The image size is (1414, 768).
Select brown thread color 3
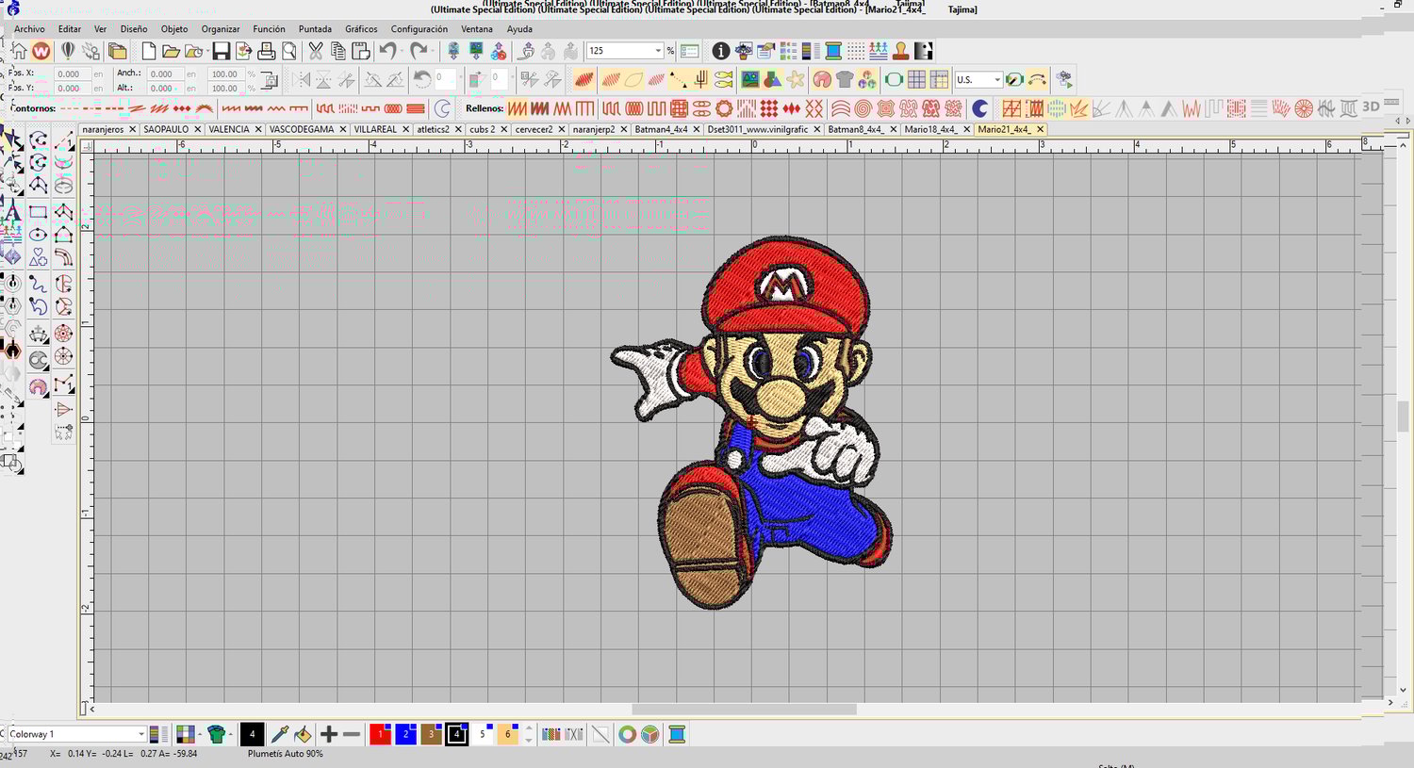[x=432, y=734]
